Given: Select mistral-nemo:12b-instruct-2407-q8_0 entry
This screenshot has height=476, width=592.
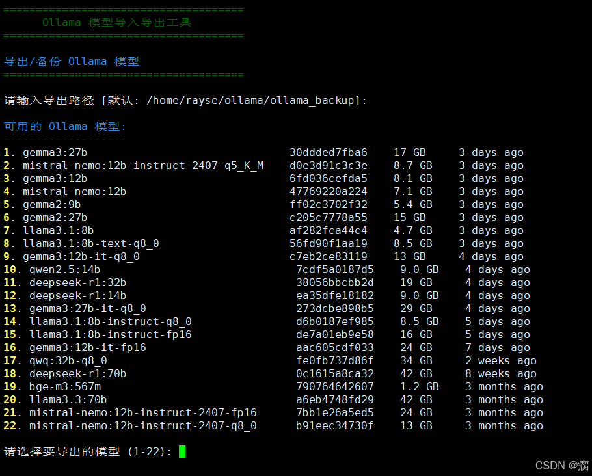Looking at the screenshot, I should (x=143, y=426).
